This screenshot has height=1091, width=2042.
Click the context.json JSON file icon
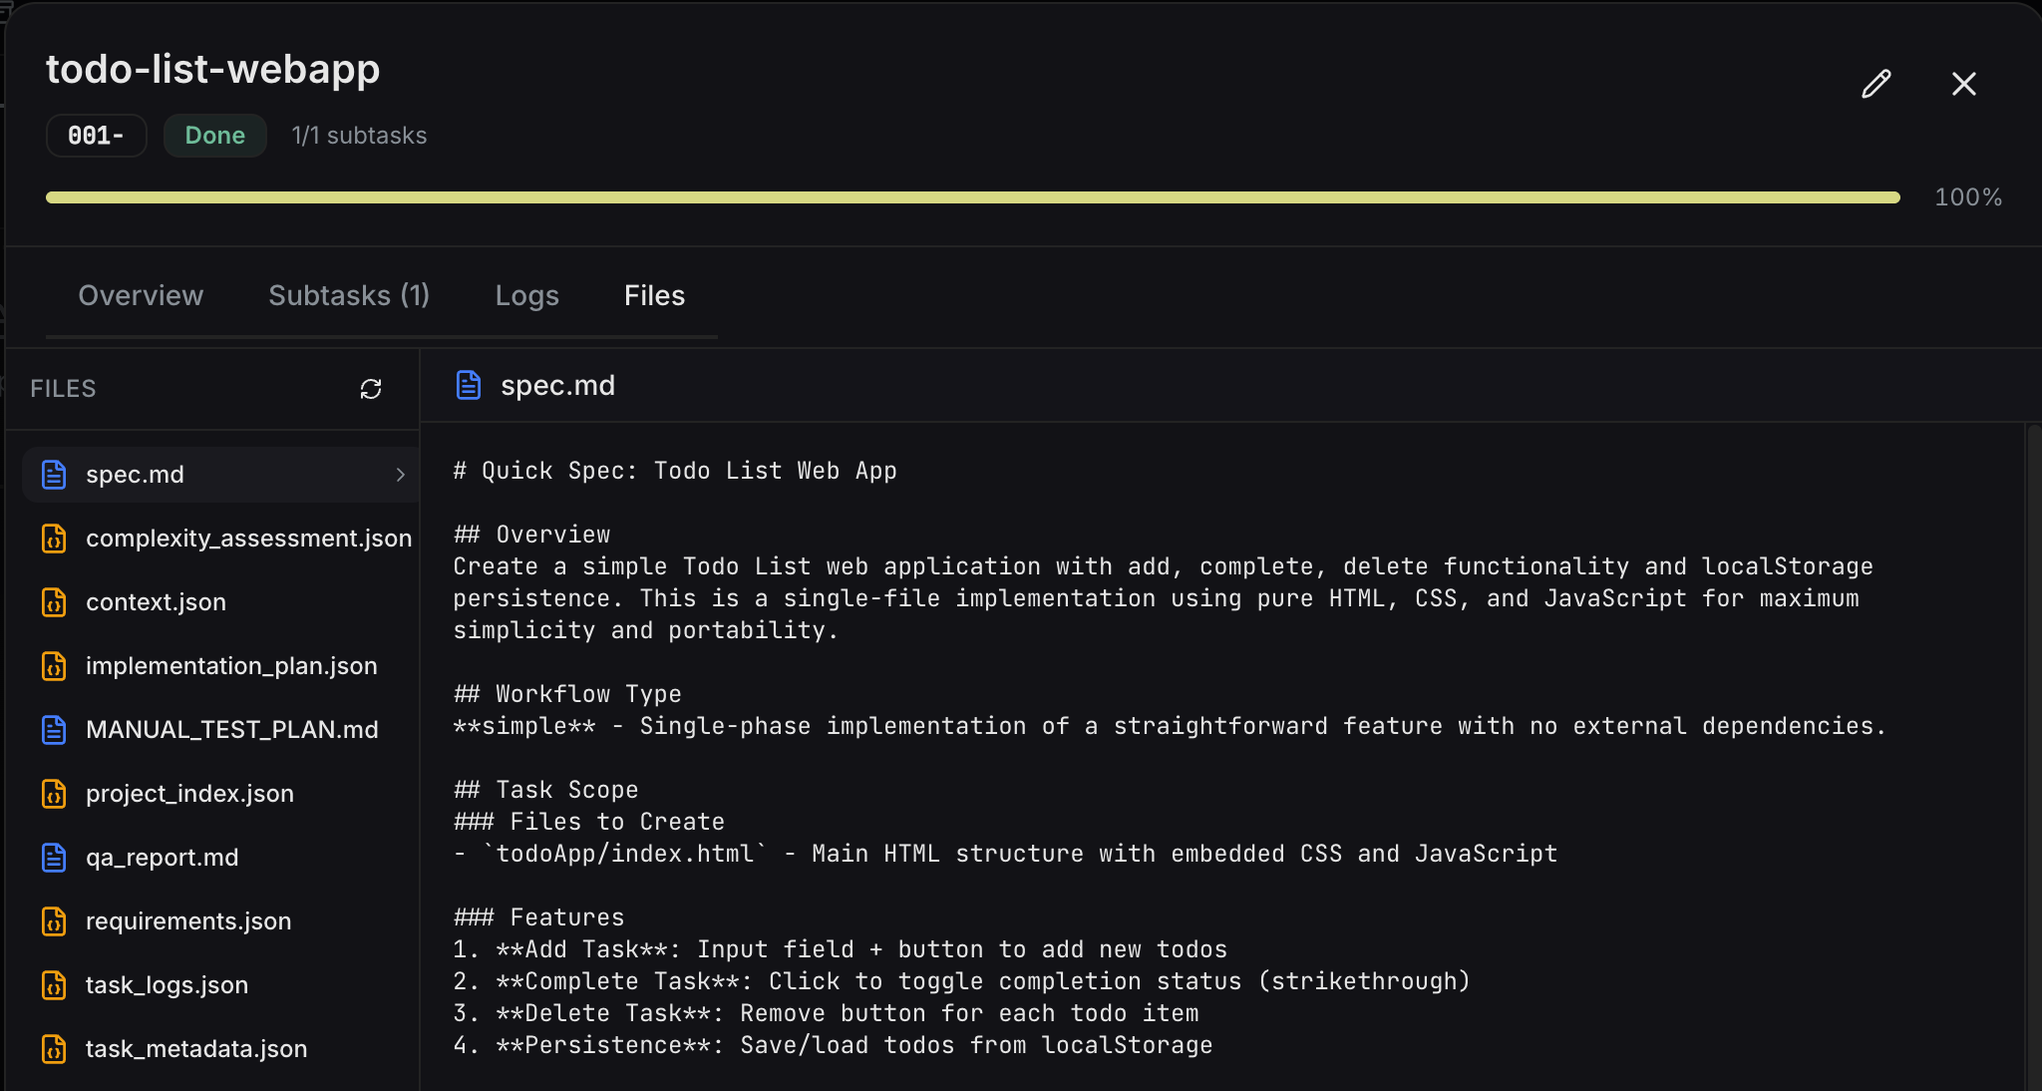tap(54, 602)
